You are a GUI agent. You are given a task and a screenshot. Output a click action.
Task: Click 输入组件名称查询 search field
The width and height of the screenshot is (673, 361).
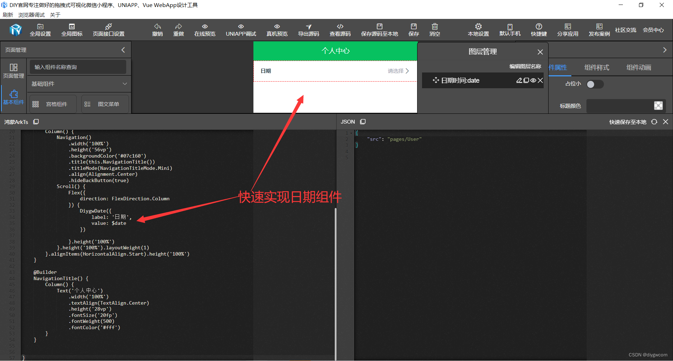77,67
